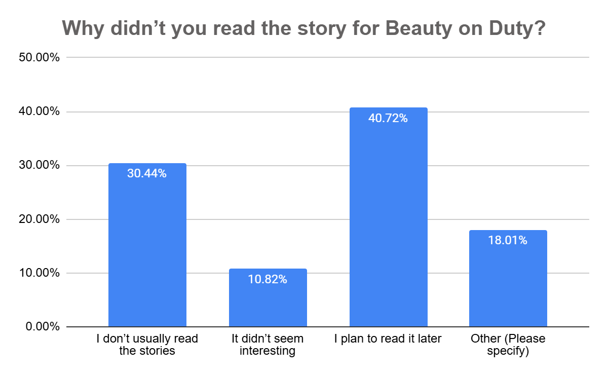The image size is (608, 376).
Task: Select the "It didn't seem interesting" axis label
Action: [x=268, y=345]
